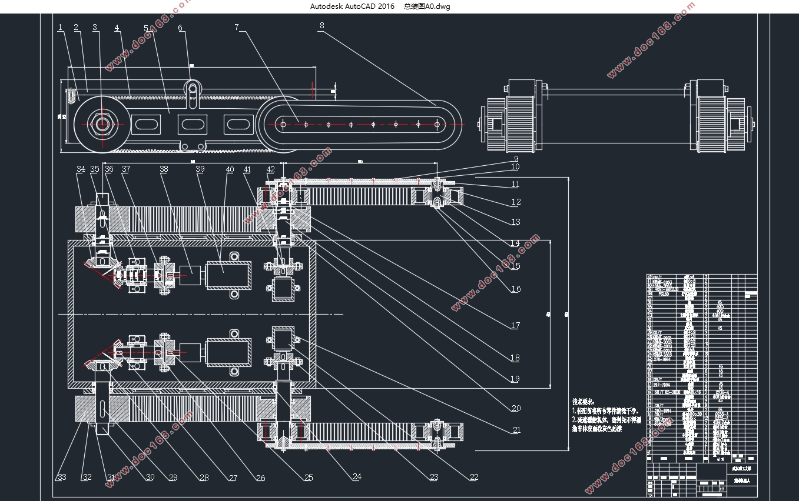Choose item number 30 label
The width and height of the screenshot is (799, 501).
pos(150,477)
